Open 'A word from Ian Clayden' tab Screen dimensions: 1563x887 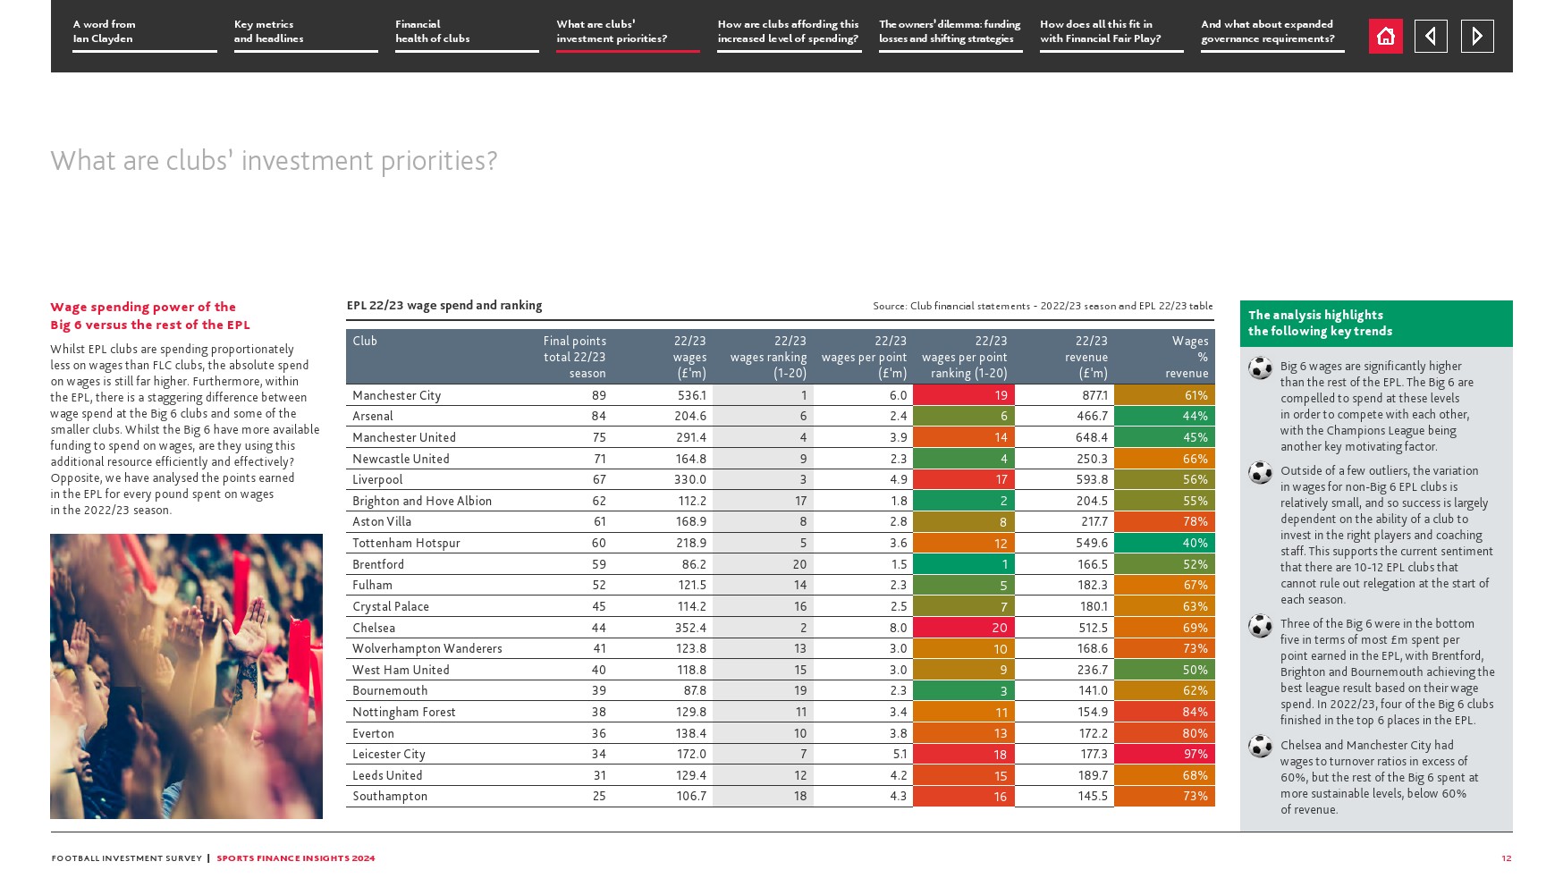(x=144, y=32)
